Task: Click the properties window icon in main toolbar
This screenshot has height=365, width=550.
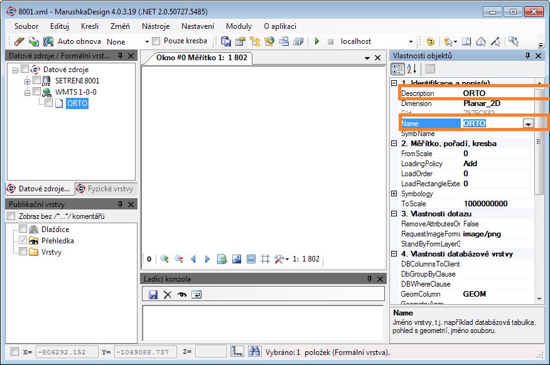Action: point(240,41)
